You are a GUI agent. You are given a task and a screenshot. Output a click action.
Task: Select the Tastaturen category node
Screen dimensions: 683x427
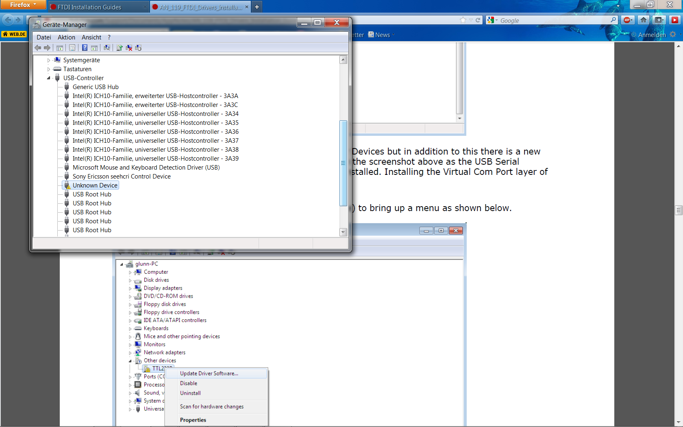(77, 69)
